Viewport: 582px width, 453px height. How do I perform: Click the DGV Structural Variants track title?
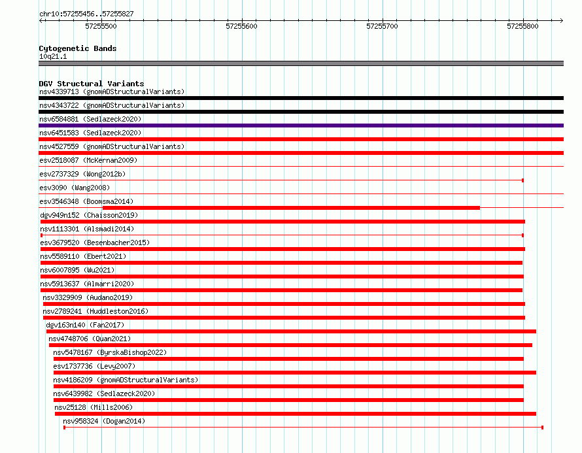coord(92,84)
